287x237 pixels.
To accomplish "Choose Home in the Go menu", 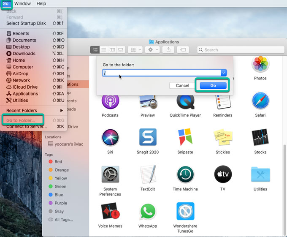I will point(34,60).
